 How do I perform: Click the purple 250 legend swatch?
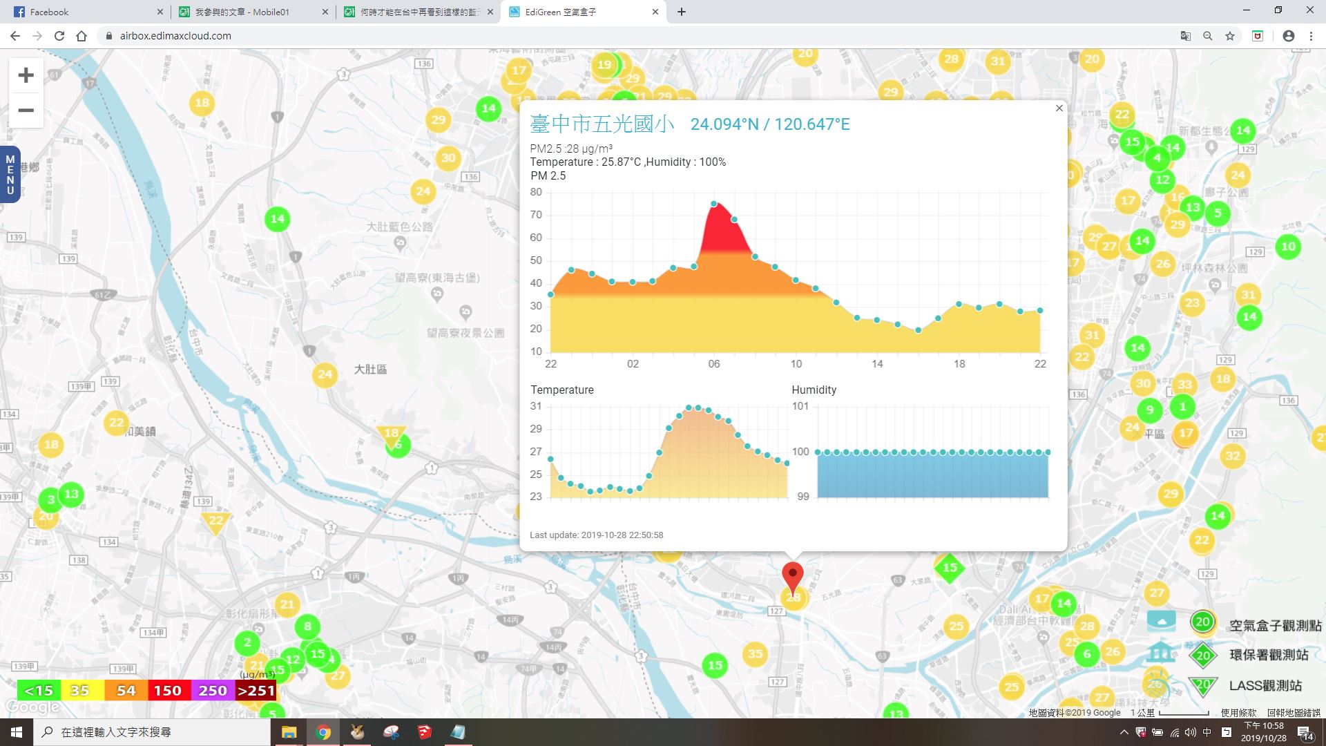click(x=213, y=691)
